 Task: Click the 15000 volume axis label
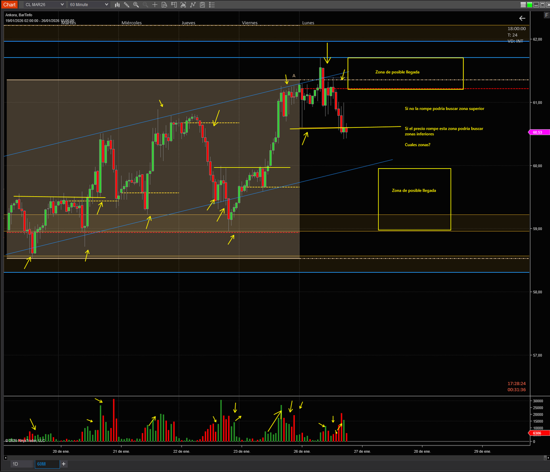[539, 421]
